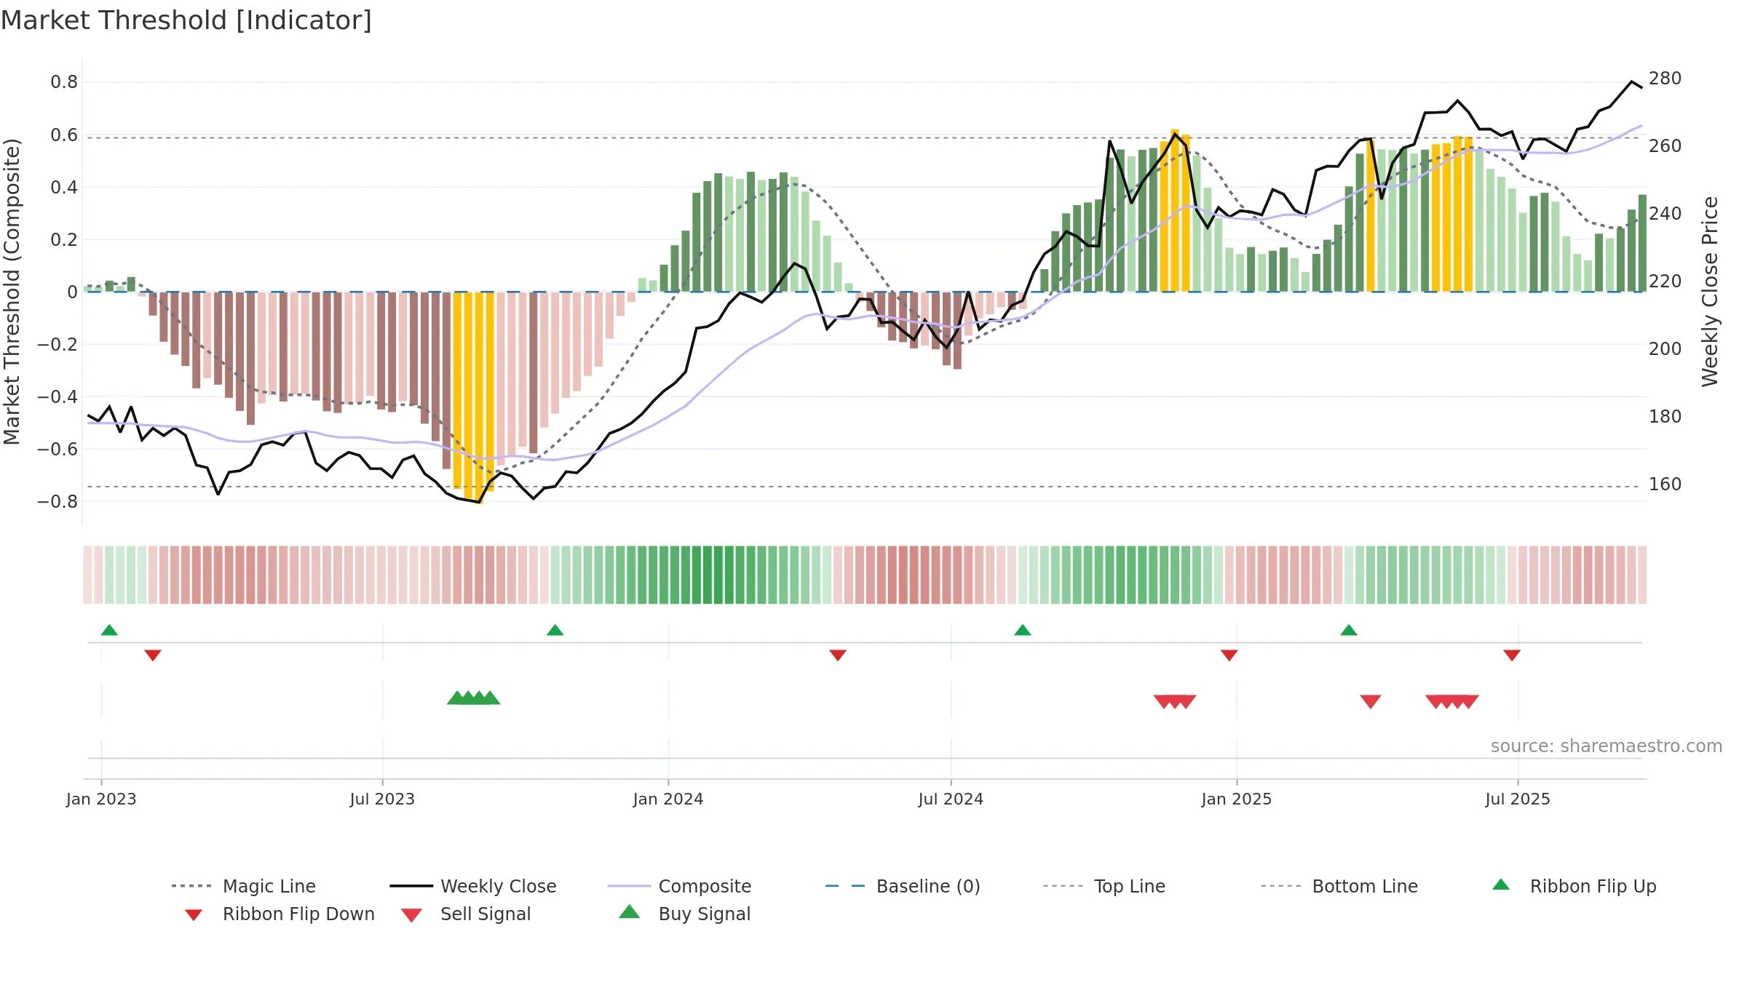Toggle the Weekly Close legend entry
The image size is (1747, 982).
click(x=472, y=886)
